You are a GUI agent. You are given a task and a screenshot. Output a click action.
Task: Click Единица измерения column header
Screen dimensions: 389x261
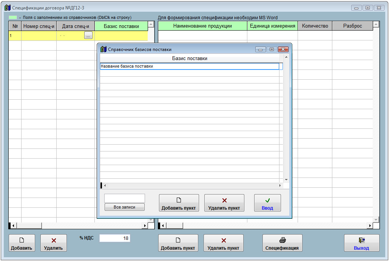click(x=272, y=26)
